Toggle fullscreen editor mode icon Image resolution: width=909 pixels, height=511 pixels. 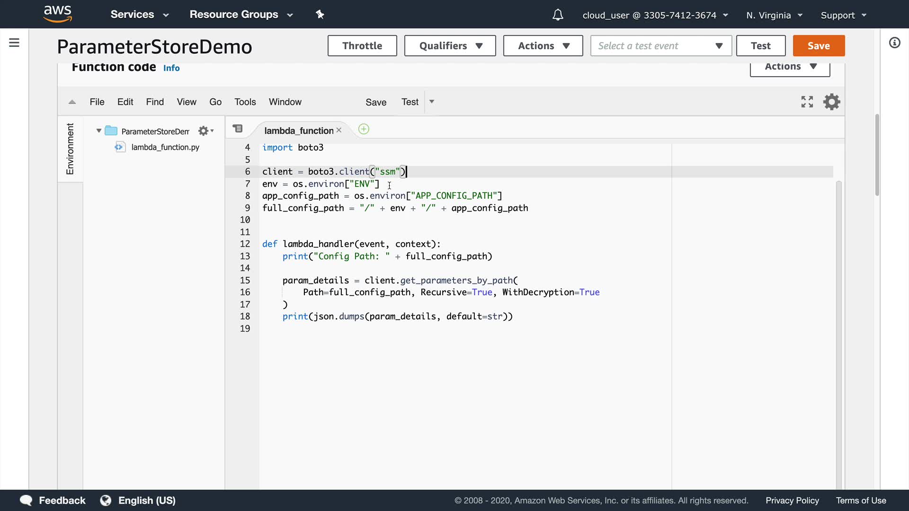point(807,102)
